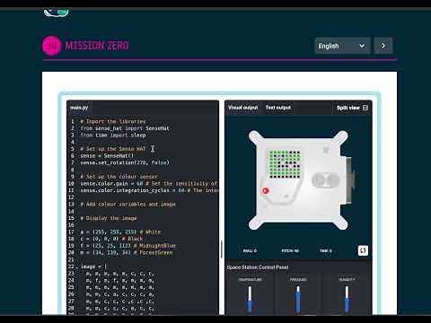The width and height of the screenshot is (431, 323).
Task: Click code line '# Set up the Sense HAT'
Action: click(x=113, y=149)
